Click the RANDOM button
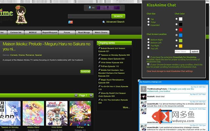210x131 pixels. click(85, 71)
